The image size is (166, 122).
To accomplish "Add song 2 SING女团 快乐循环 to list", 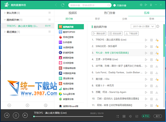I will pos(152,47).
